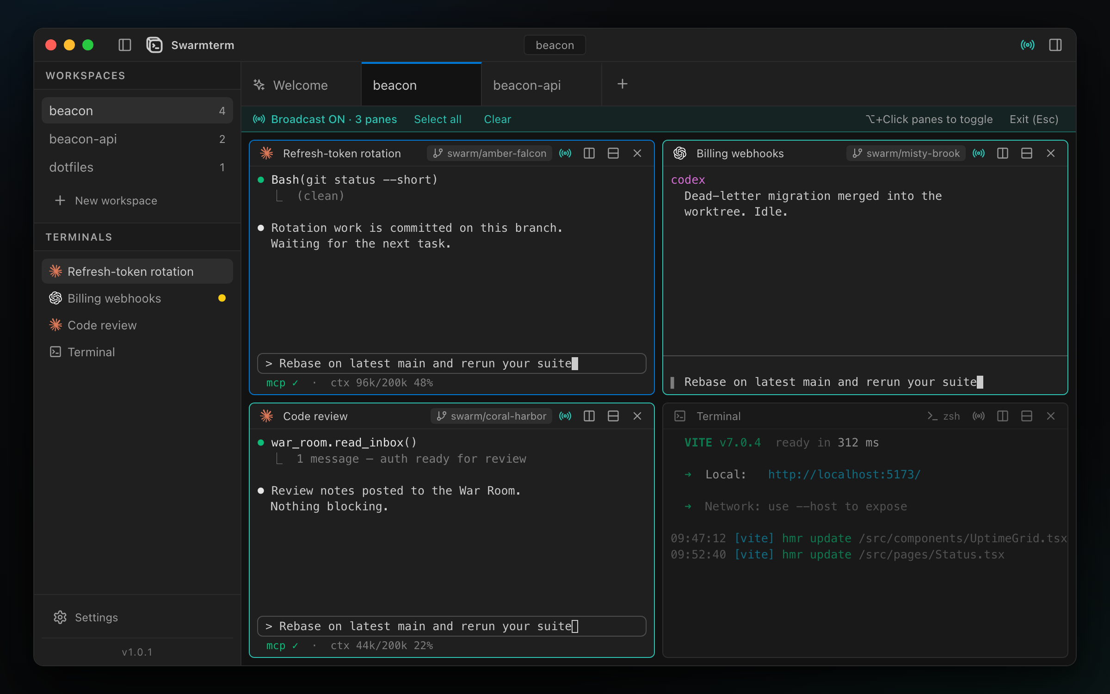Split Code review pane vertically
Image resolution: width=1110 pixels, height=694 pixels.
589,416
